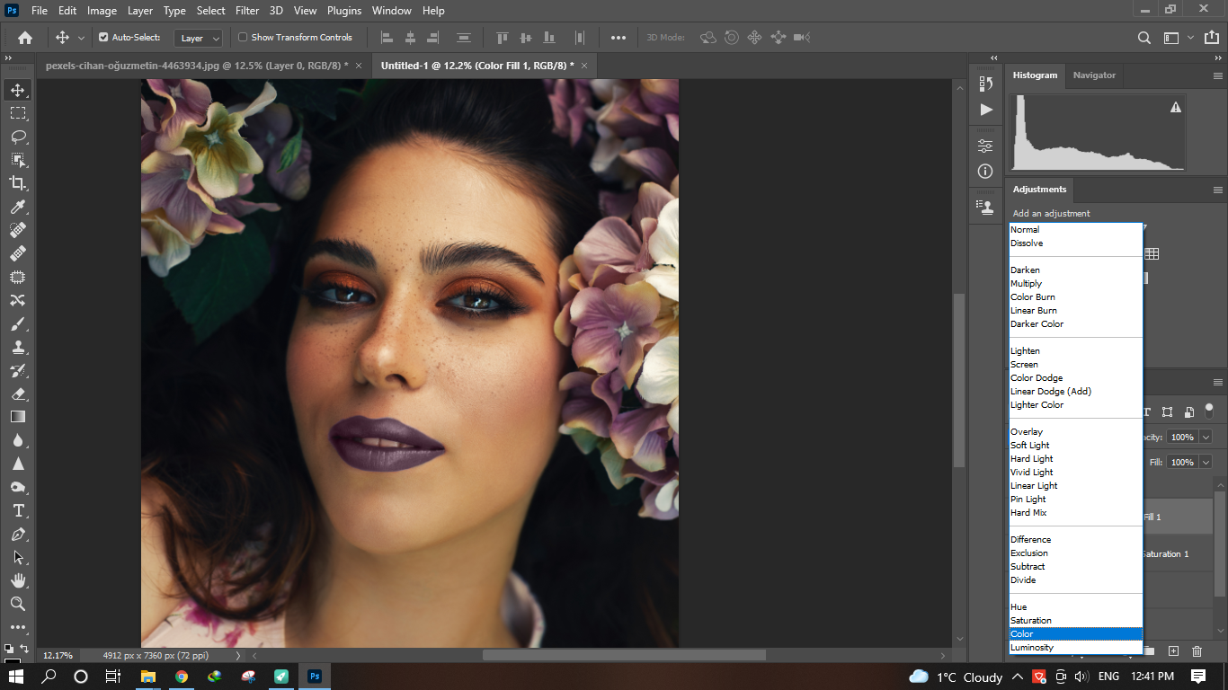Screen dimensions: 1228x690
Task: Click the zoom percentage field 12.17%
Action: (58, 655)
